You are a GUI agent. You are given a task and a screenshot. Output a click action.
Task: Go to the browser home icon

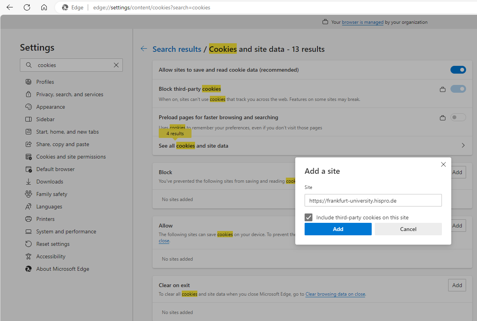pyautogui.click(x=44, y=7)
